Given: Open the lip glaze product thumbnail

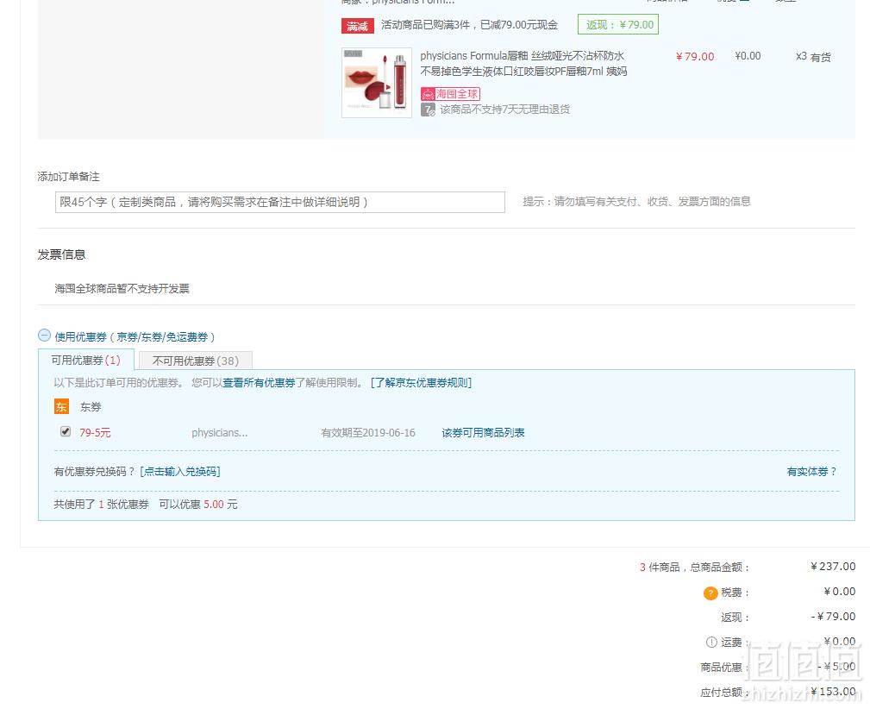Looking at the screenshot, I should point(377,83).
